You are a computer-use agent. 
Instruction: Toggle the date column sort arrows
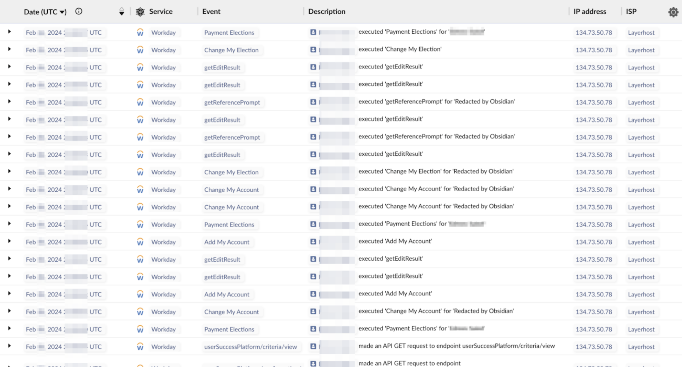click(x=122, y=12)
